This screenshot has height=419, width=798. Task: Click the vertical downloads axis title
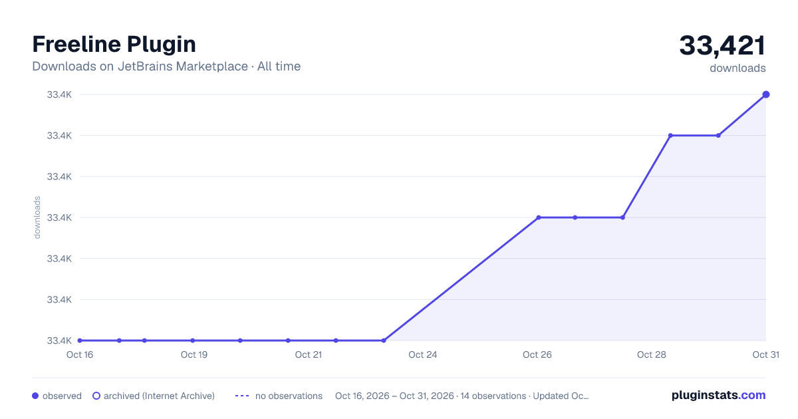[37, 217]
